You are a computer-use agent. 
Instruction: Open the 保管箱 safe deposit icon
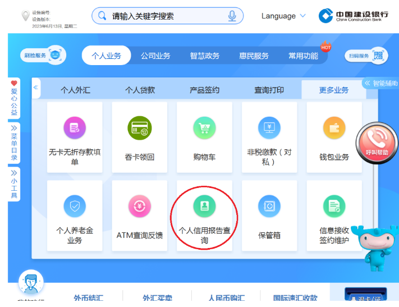pos(269,207)
